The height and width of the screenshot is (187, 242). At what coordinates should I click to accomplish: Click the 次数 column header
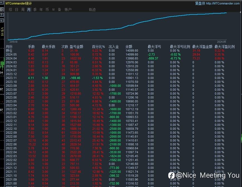click(65, 47)
